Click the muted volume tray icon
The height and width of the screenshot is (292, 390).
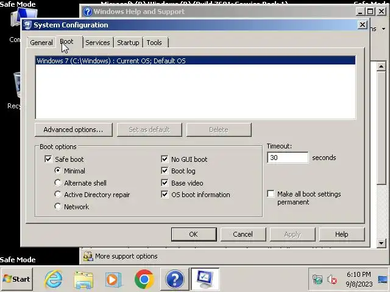(331, 280)
